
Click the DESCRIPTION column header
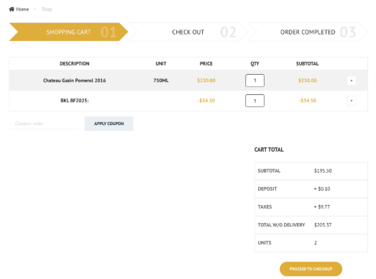[x=74, y=64]
